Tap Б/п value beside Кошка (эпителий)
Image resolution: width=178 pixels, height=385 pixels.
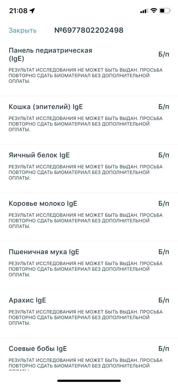click(164, 107)
